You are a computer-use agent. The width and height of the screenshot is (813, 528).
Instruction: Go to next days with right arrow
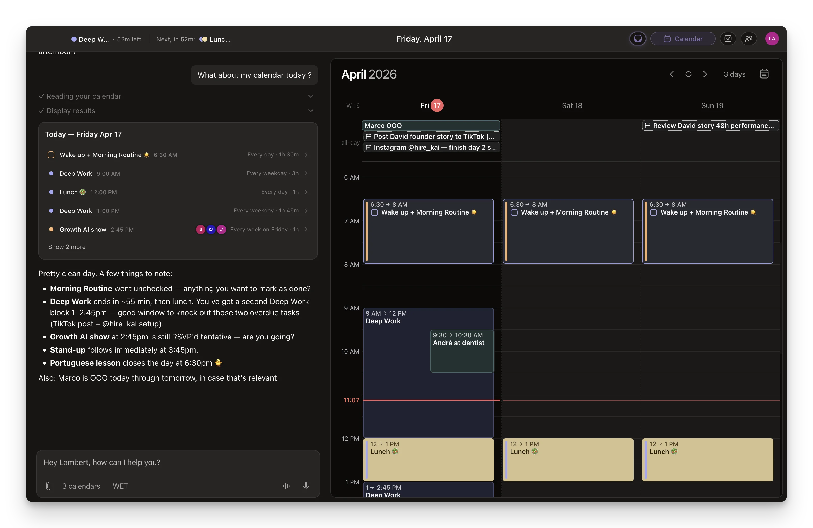tap(705, 74)
